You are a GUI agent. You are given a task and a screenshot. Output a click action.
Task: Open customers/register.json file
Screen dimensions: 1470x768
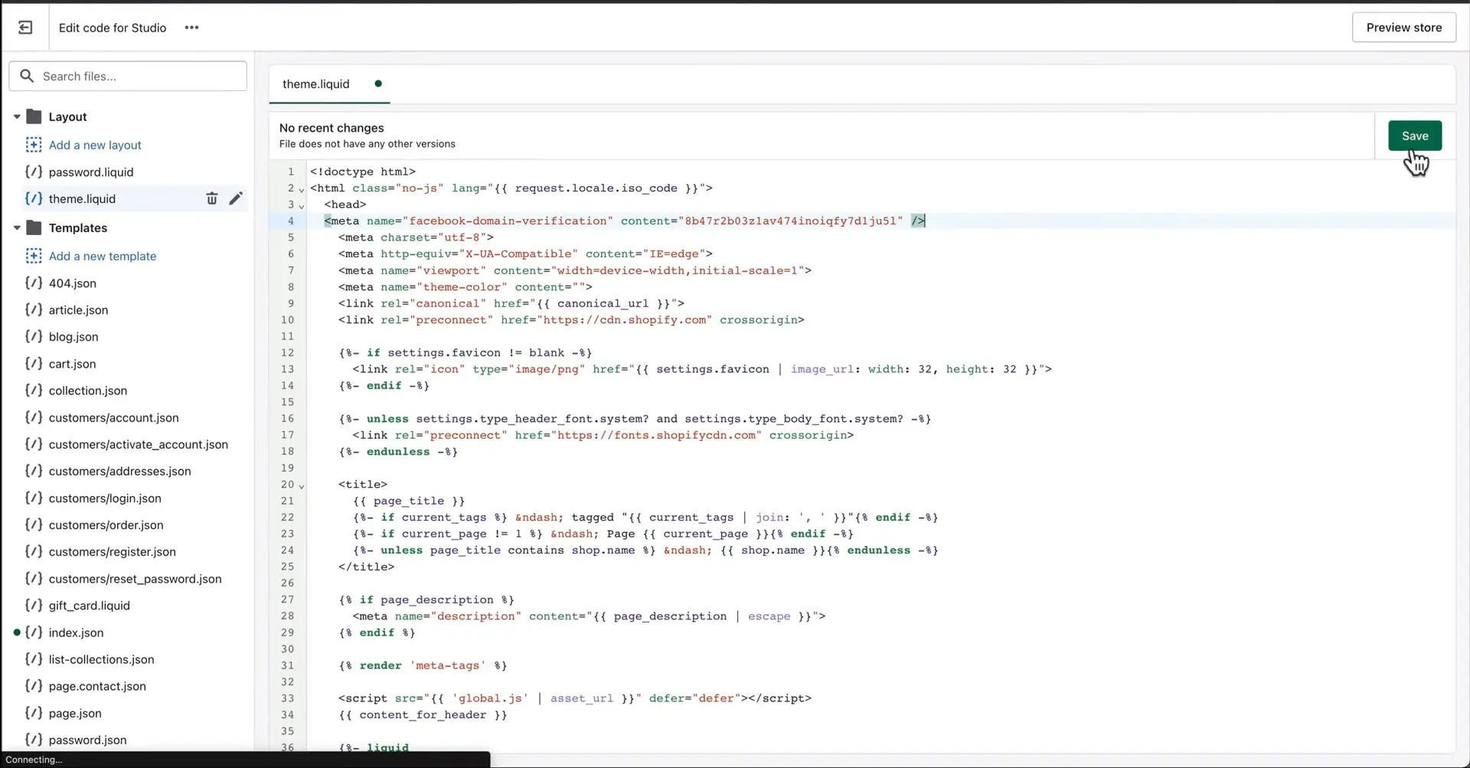112,552
